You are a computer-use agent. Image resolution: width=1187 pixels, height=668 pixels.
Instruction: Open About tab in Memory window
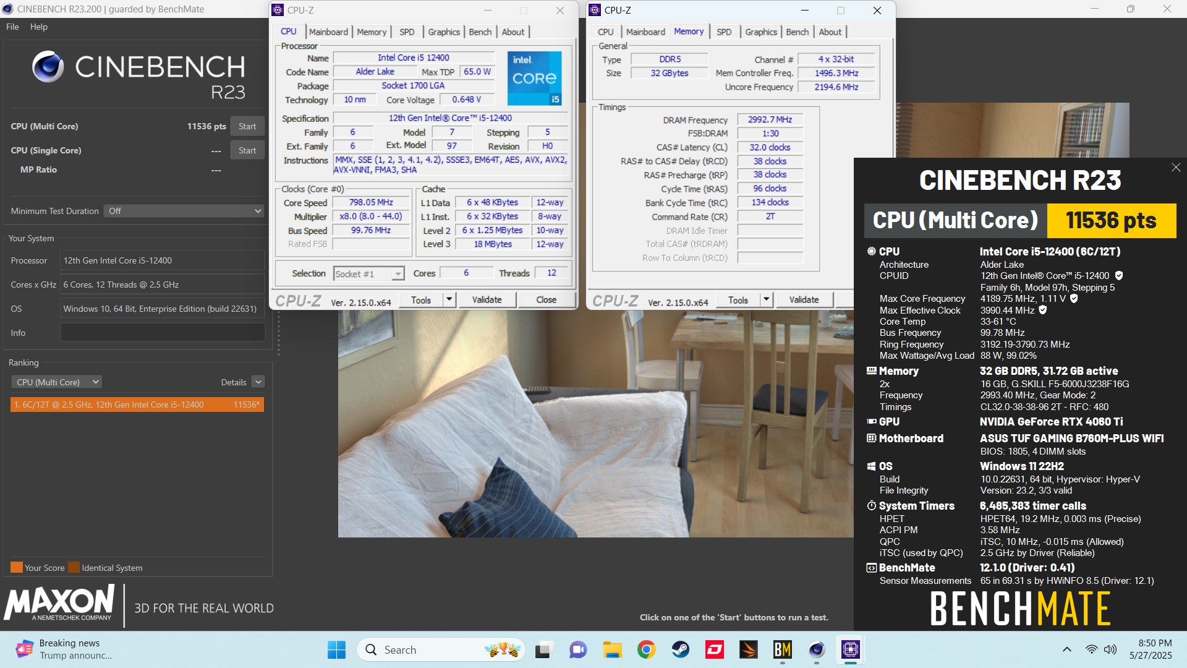pyautogui.click(x=830, y=32)
